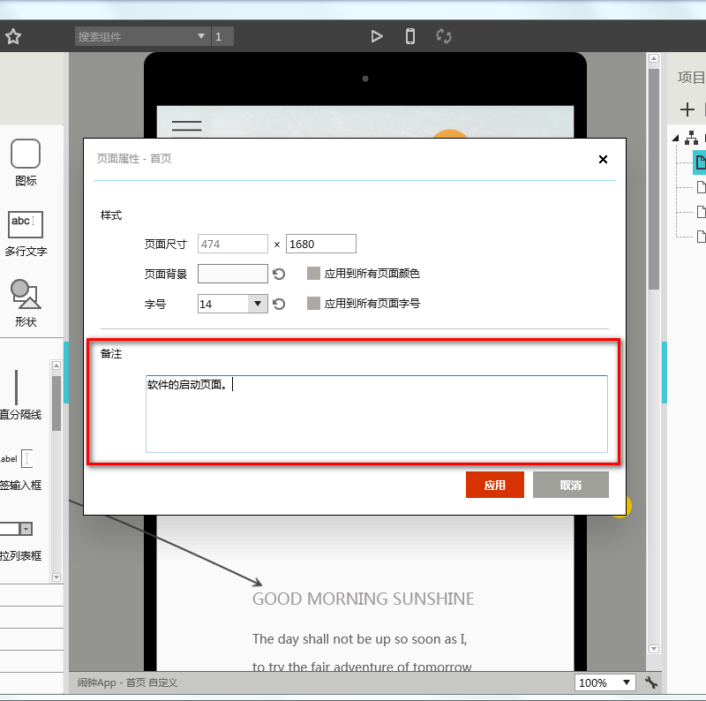Click the page height field showing 1680
706x701 pixels.
(x=320, y=245)
